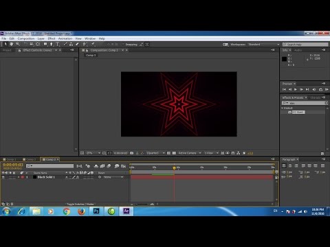The image size is (330, 247).
Task: Click the Brainstorm icon in timeline
Action: pyautogui.click(x=116, y=166)
